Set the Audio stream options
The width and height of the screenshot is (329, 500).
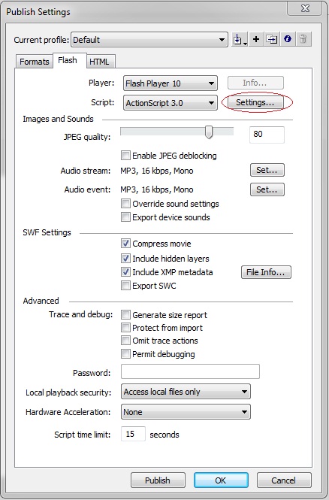coord(267,170)
